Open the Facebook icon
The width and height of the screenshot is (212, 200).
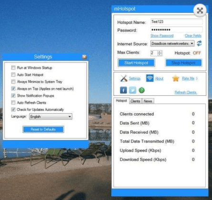point(123,90)
